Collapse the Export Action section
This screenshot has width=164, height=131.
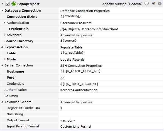(x=2, y=47)
